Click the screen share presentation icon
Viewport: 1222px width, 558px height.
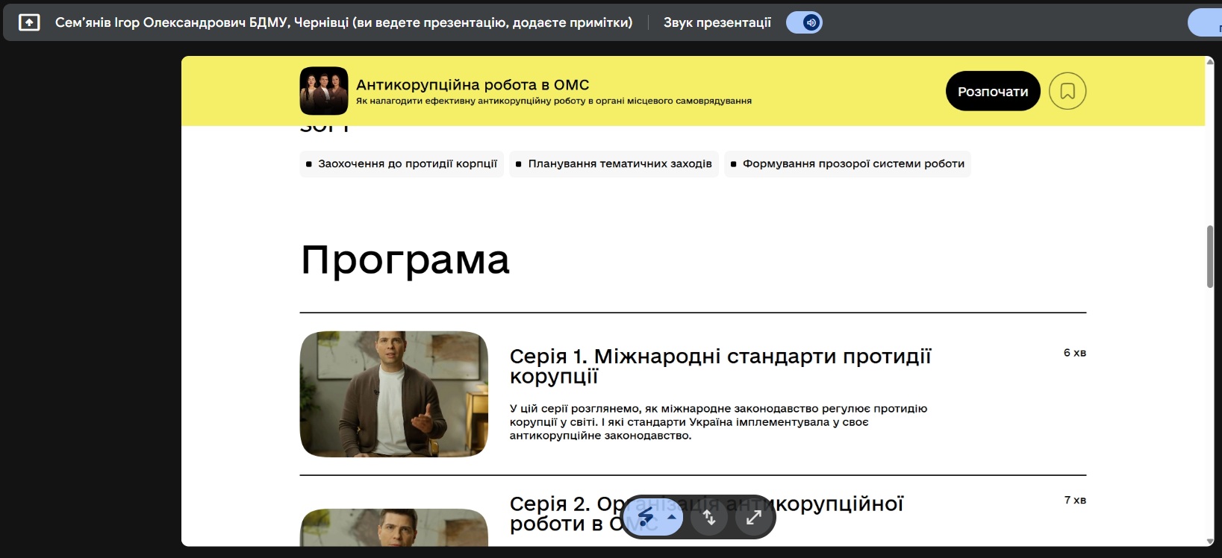click(x=29, y=22)
